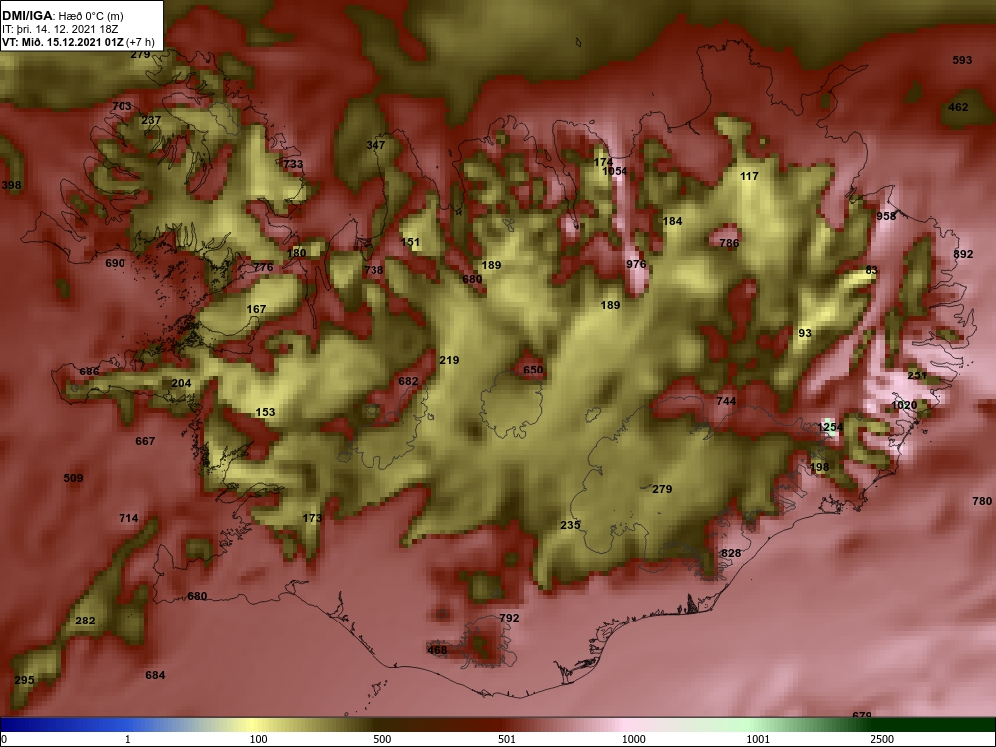
Task: Click the map value 180
Action: click(296, 253)
